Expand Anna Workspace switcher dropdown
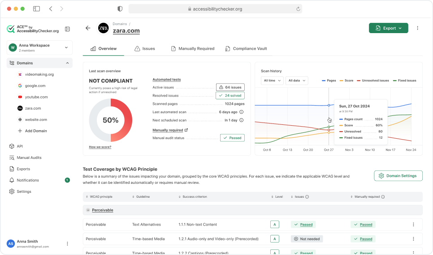Viewport: 433px width, 255px height. click(39, 47)
